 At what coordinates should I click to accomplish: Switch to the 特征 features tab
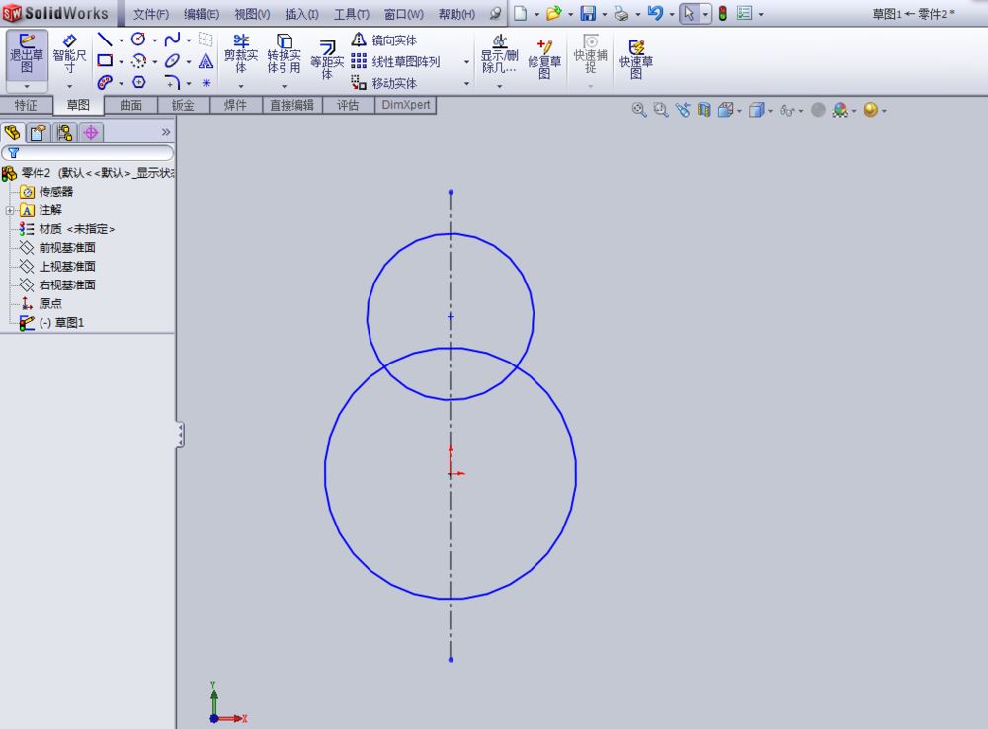pyautogui.click(x=26, y=105)
